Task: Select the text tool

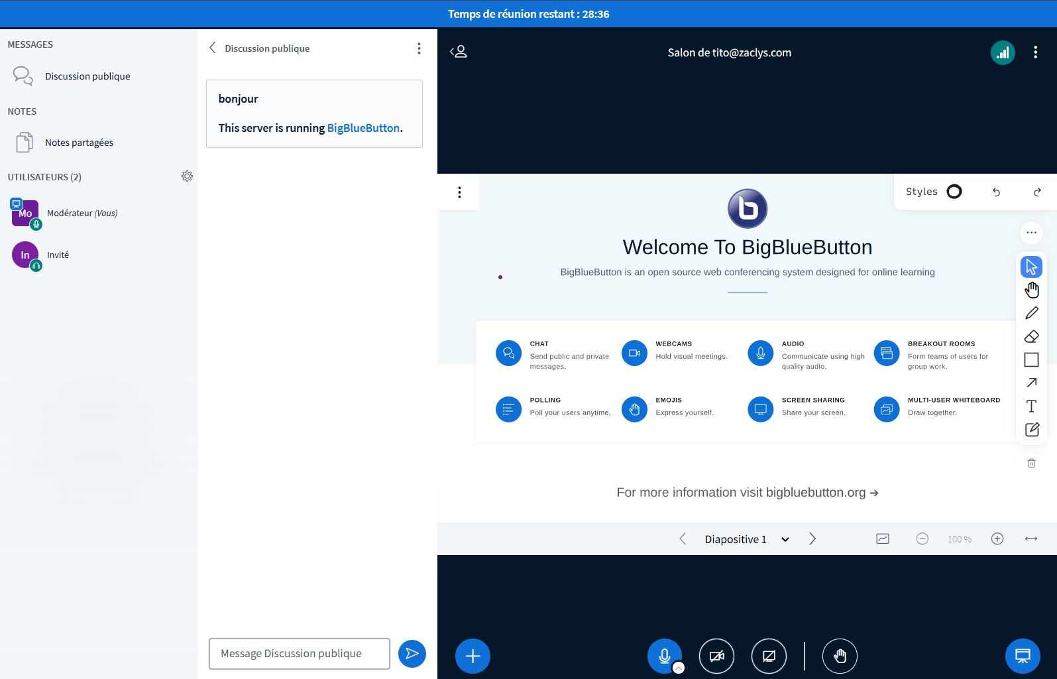Action: tap(1031, 406)
